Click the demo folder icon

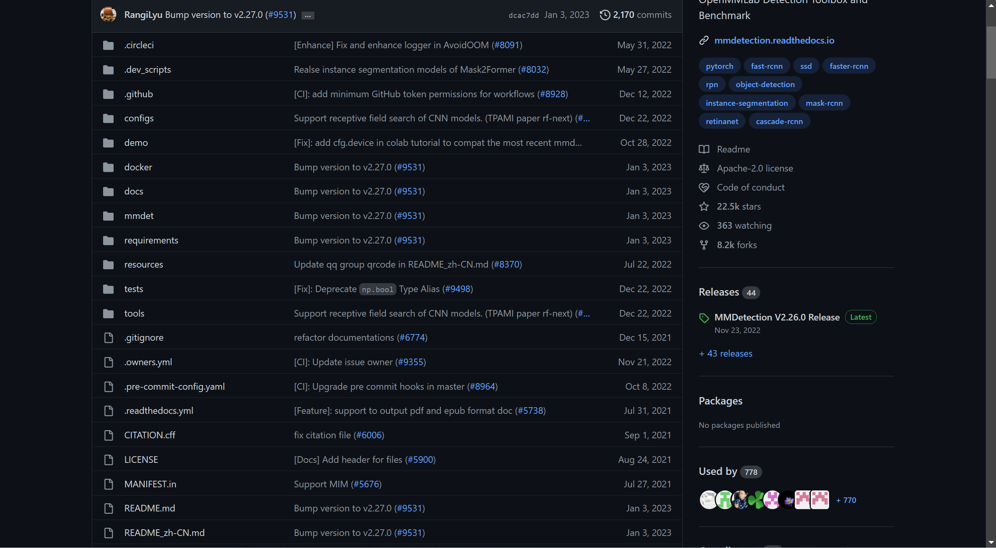pyautogui.click(x=109, y=143)
